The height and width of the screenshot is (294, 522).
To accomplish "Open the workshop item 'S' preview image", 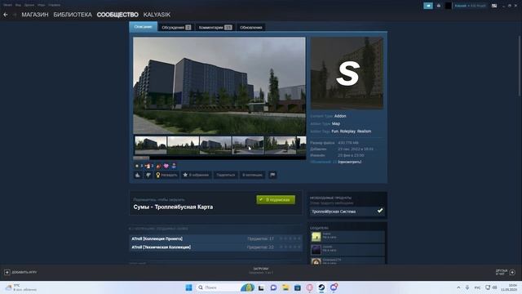I will click(x=347, y=73).
